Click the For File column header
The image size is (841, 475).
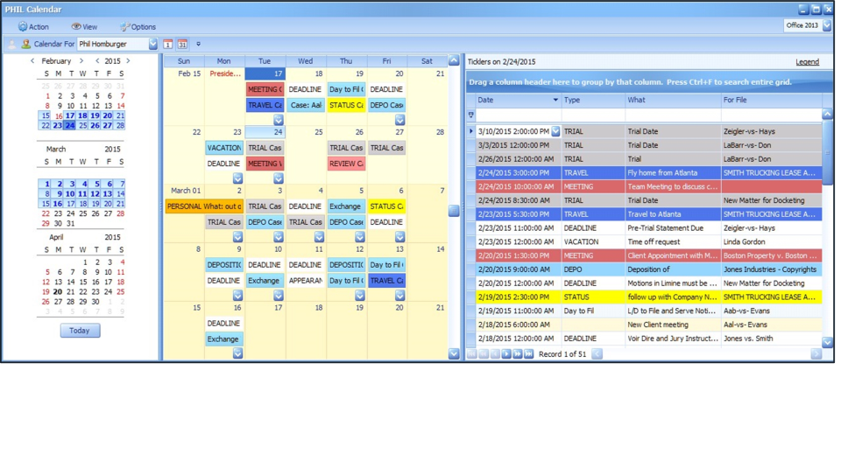coord(771,100)
